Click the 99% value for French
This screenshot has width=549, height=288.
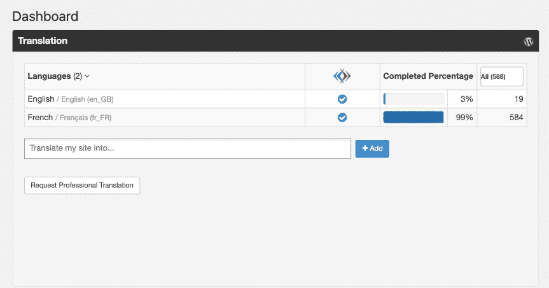pos(464,118)
